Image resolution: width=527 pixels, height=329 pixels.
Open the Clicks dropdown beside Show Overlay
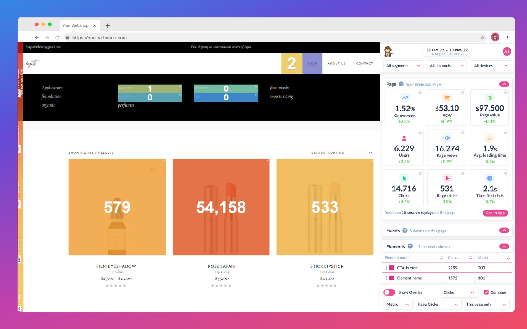459,292
